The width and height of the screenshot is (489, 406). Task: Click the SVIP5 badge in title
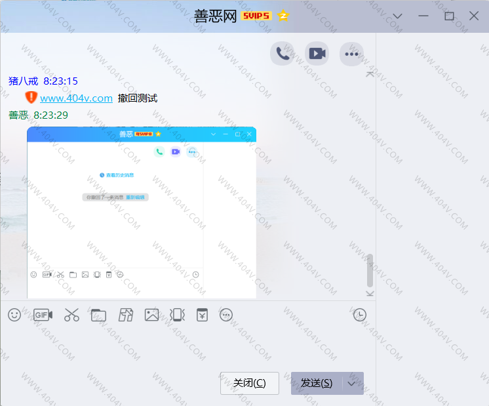pos(256,16)
